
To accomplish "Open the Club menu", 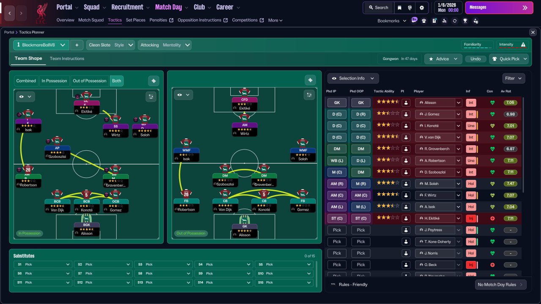I will click(202, 7).
